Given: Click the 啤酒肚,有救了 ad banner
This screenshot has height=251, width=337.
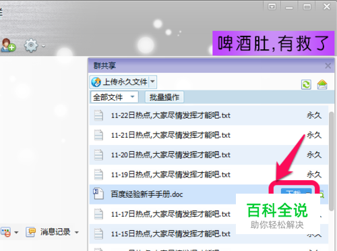Looking at the screenshot, I should pyautogui.click(x=274, y=43).
